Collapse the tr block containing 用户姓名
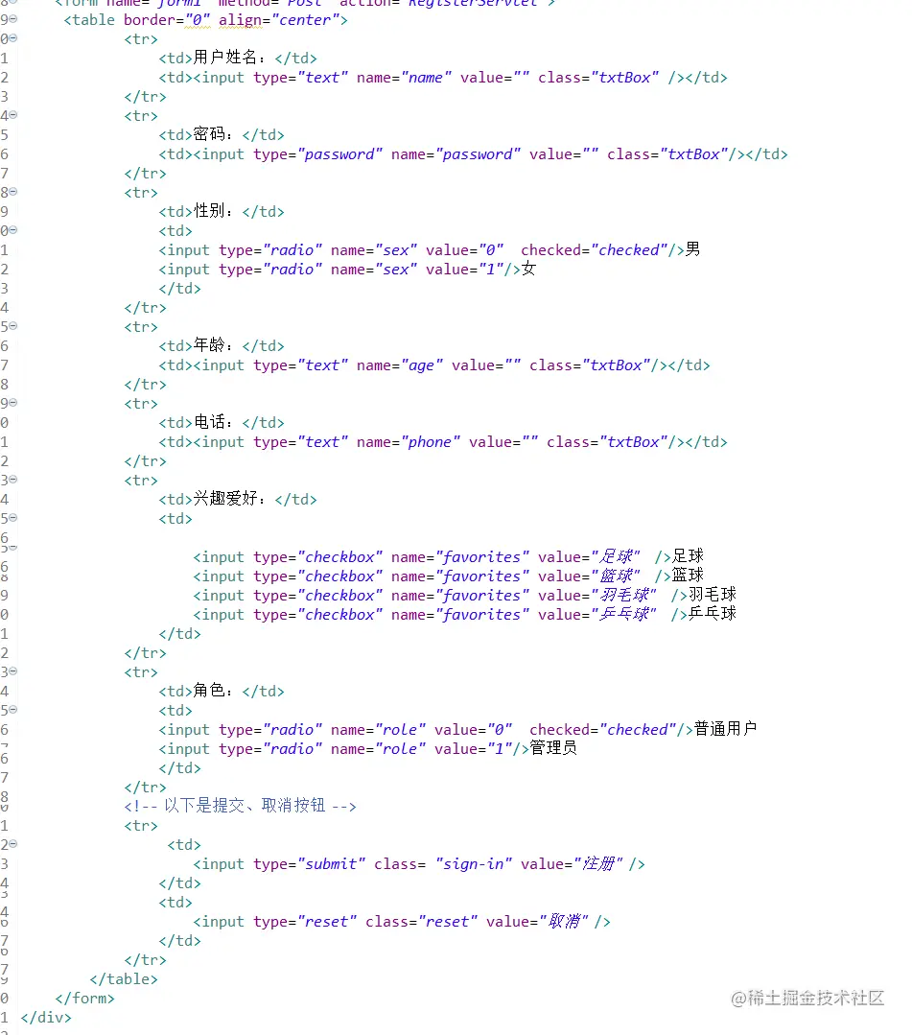The width and height of the screenshot is (912, 1035). pos(13,38)
